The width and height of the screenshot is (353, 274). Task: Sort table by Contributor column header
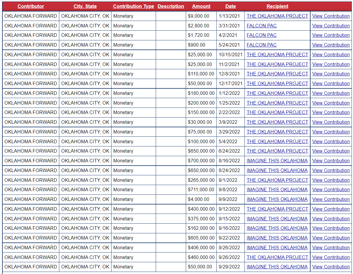click(x=31, y=6)
